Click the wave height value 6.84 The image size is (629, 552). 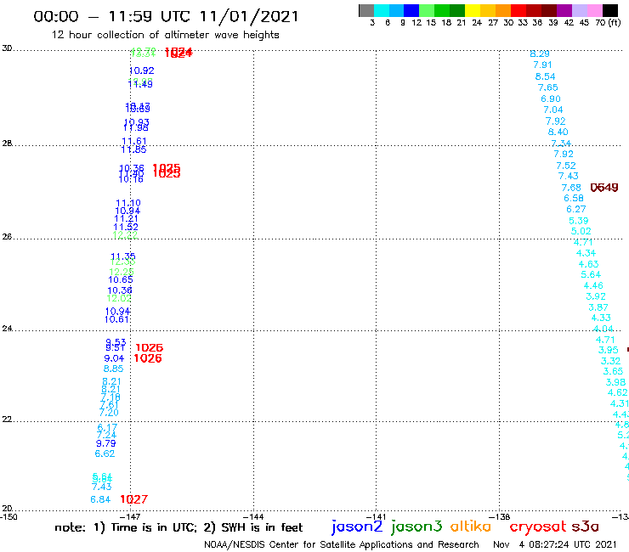coord(100,499)
